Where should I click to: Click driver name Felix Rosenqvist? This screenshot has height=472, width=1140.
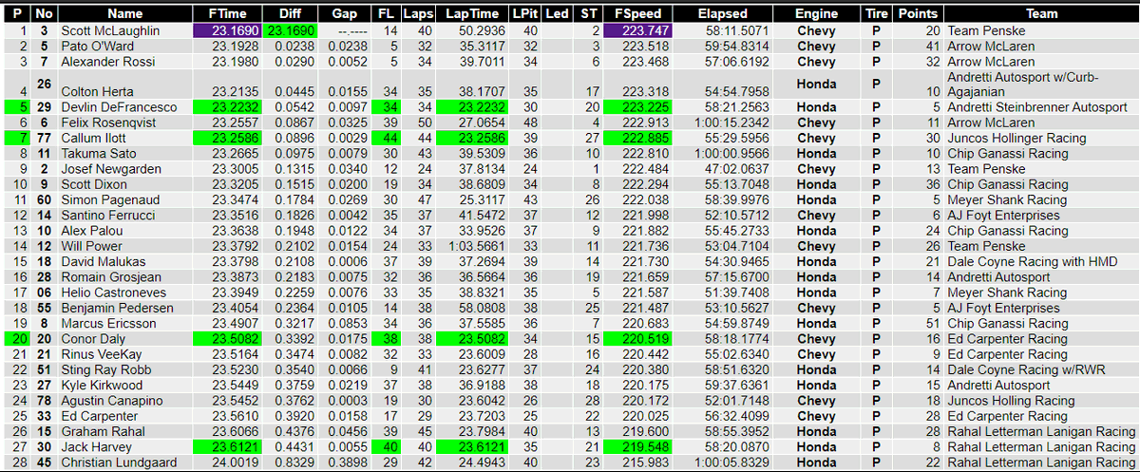click(x=106, y=123)
